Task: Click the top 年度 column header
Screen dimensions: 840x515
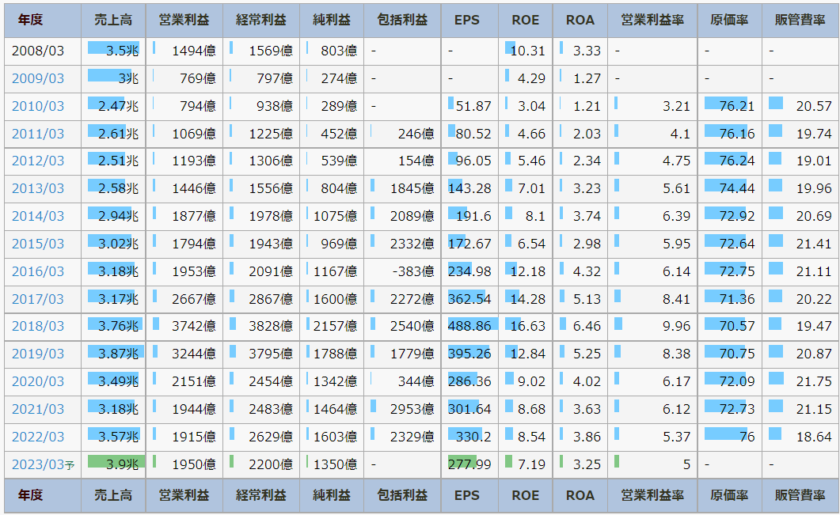Action: click(x=43, y=21)
